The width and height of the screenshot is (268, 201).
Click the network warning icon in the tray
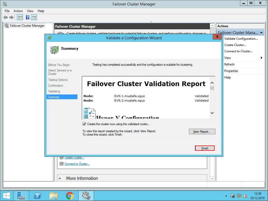click(239, 196)
